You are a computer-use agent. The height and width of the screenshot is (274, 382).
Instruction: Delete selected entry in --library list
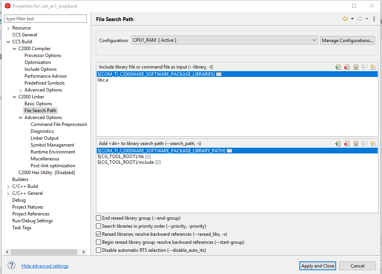[347, 67]
